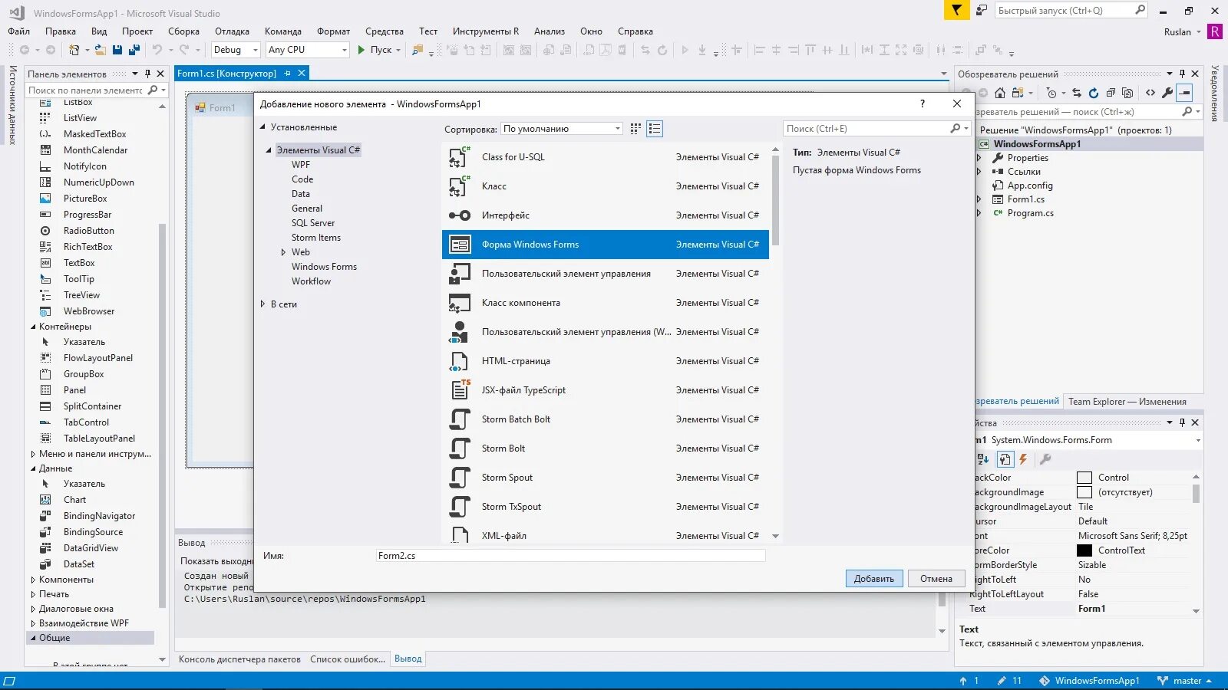Open the По умолчанию sort dropdown
This screenshot has width=1228, height=690.
pos(562,129)
